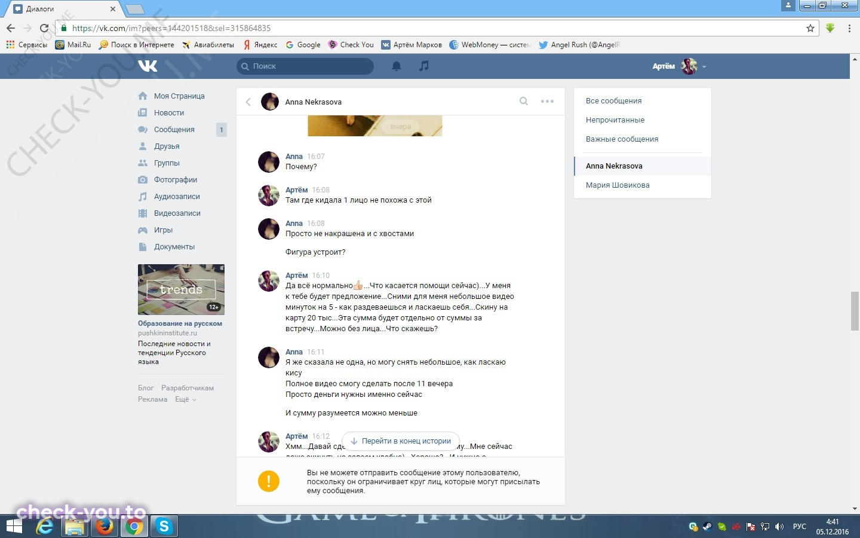Open Google bookmark
Viewport: 860px width, 538px height.
303,45
